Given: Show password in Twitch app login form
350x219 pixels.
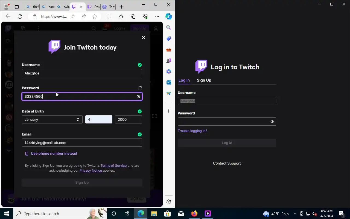Looking at the screenshot, I should pyautogui.click(x=272, y=122).
